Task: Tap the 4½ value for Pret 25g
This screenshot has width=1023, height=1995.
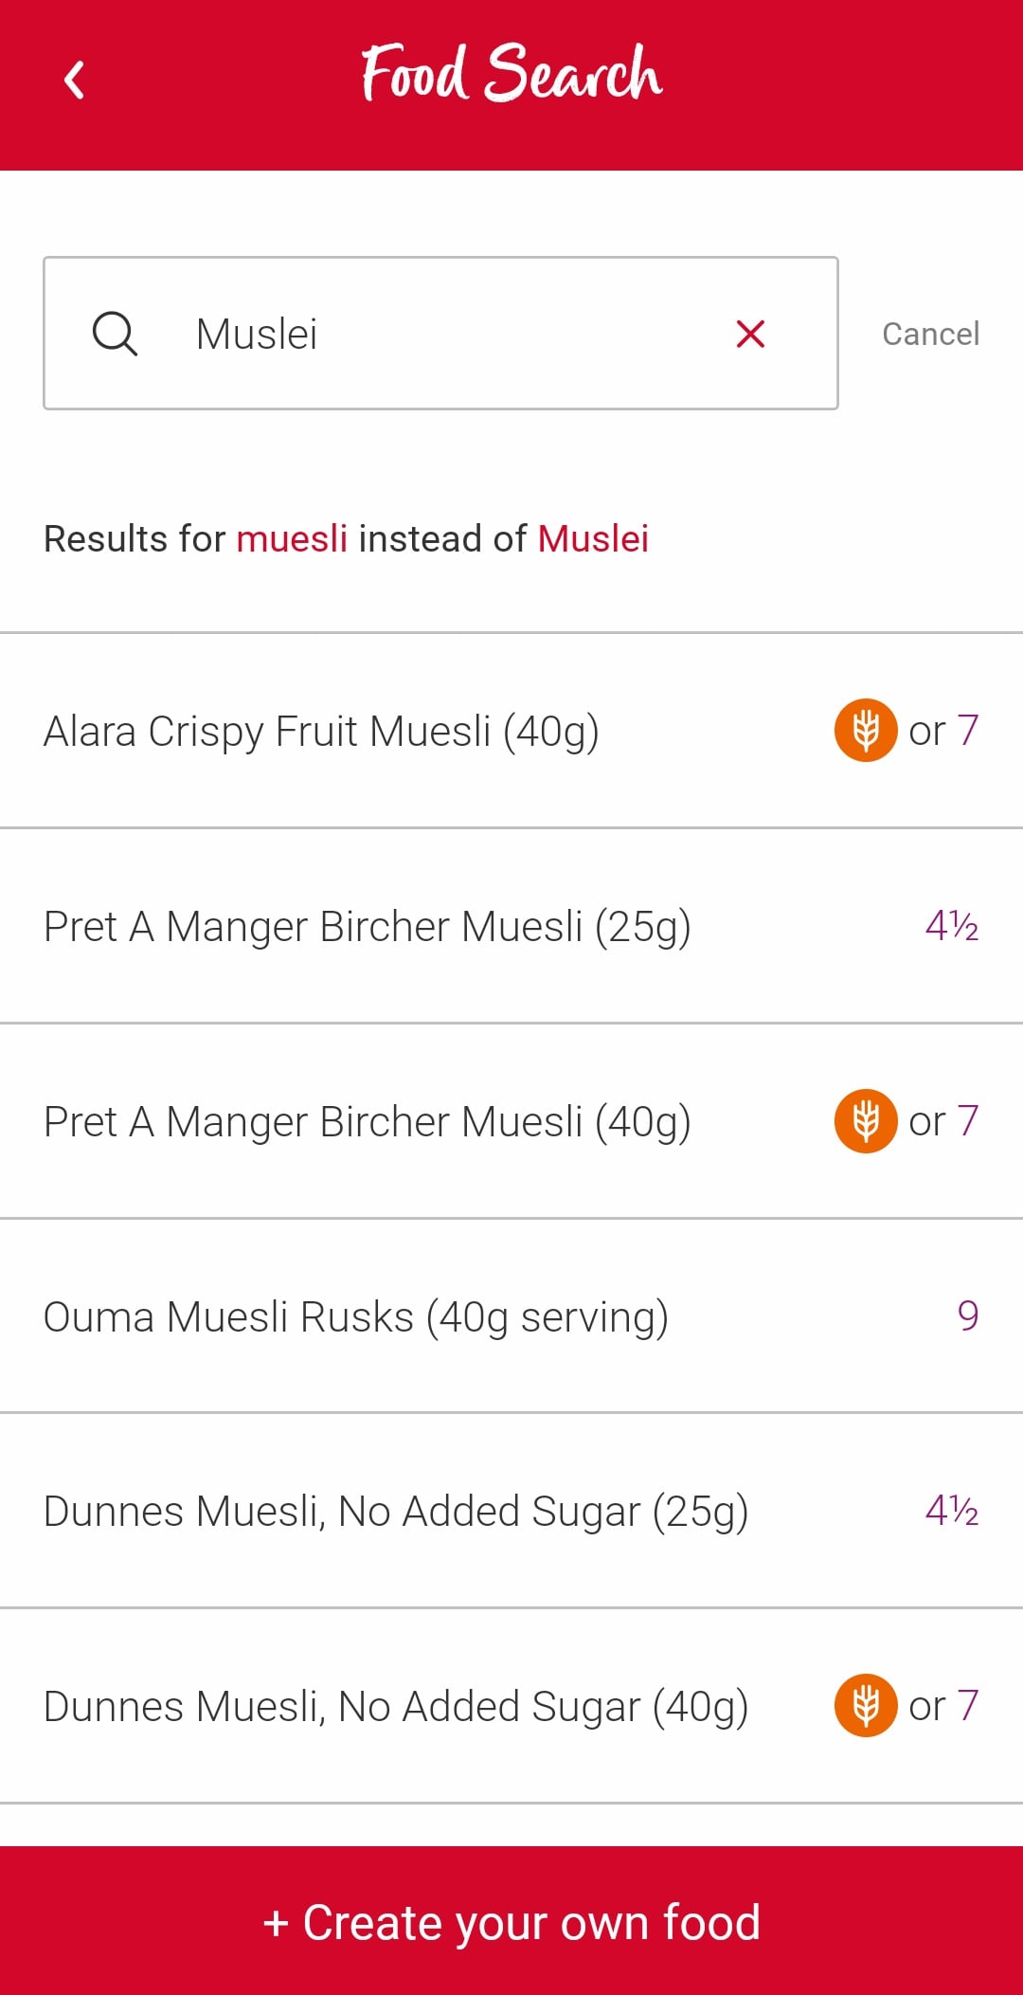Action: 951,925
